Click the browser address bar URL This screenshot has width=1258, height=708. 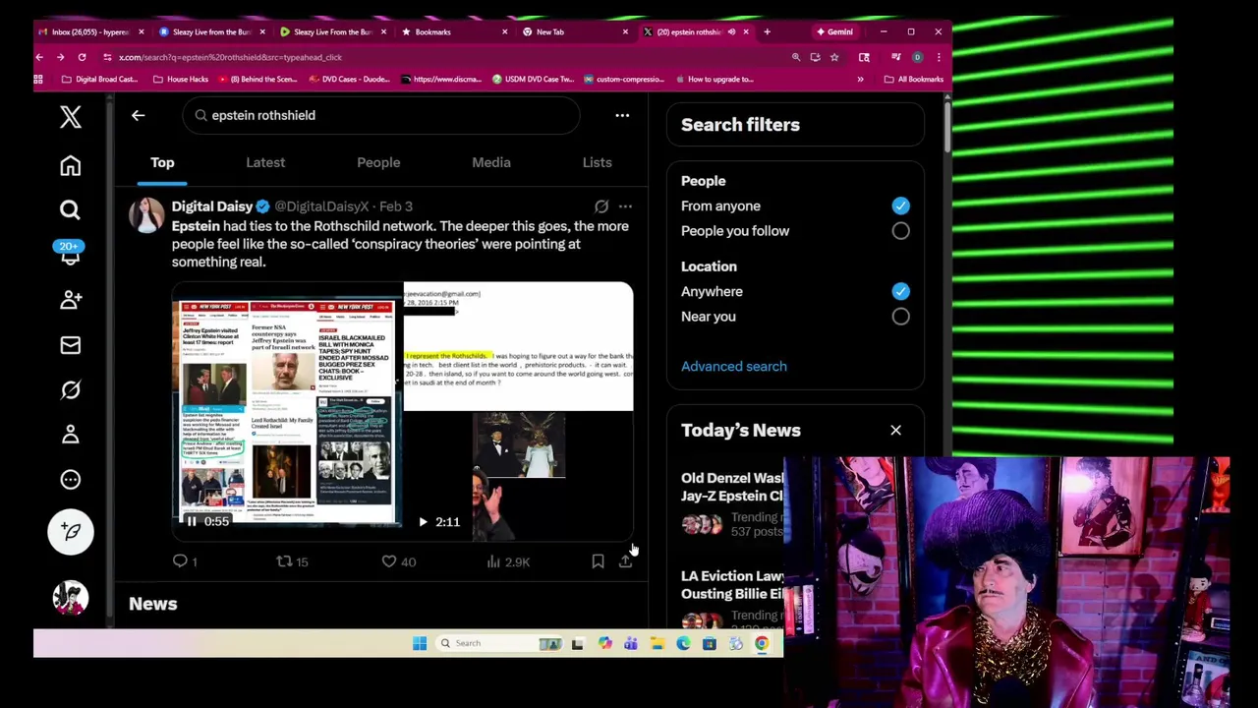point(230,57)
